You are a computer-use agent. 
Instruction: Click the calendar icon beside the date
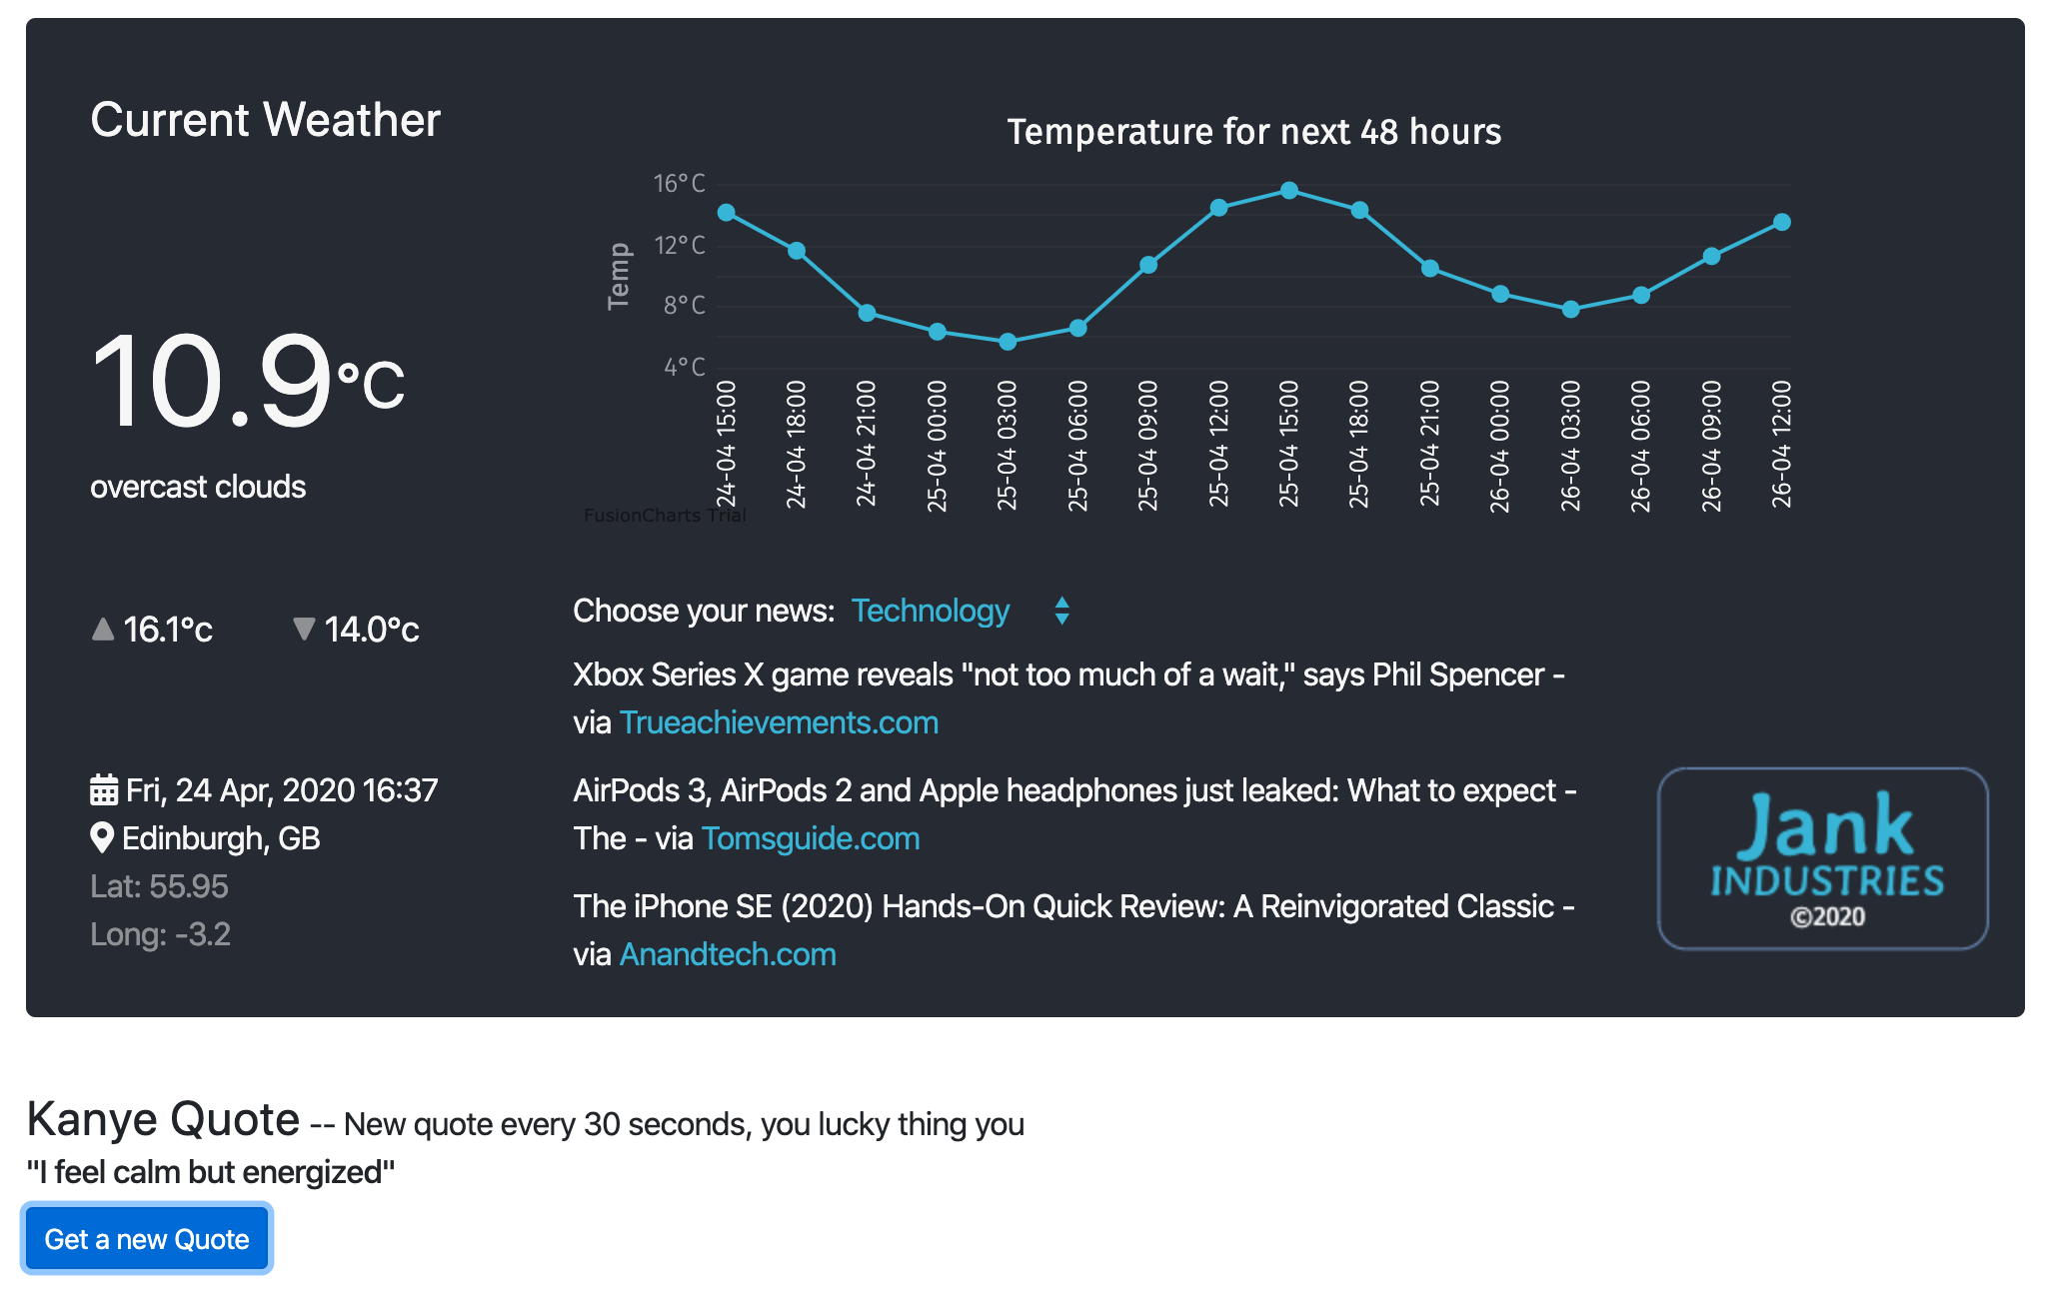[x=104, y=790]
